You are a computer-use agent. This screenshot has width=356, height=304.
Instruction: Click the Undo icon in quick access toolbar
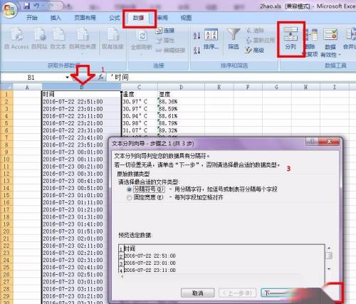pyautogui.click(x=37, y=6)
